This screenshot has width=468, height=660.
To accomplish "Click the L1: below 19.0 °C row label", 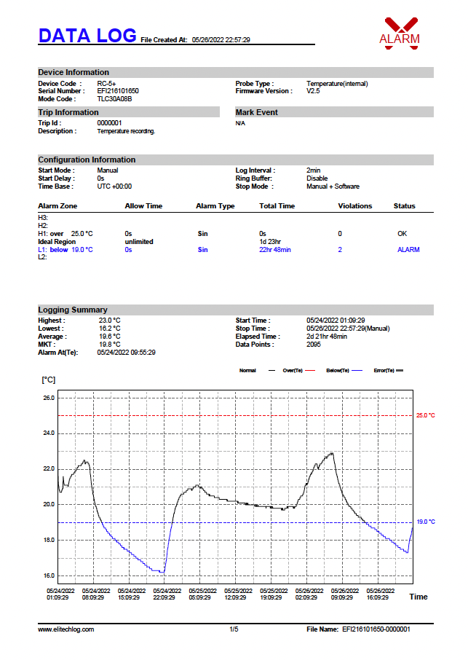I will pyautogui.click(x=66, y=250).
